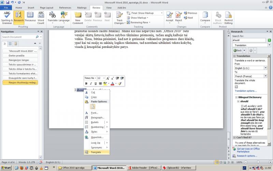Open Track Changes button

coord(120,18)
